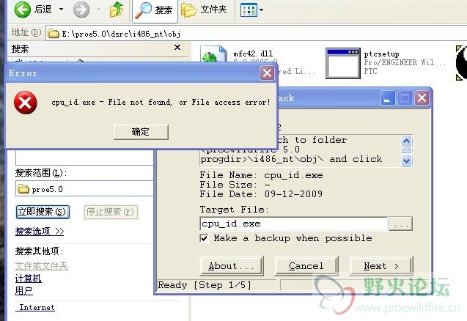Image resolution: width=467 pixels, height=321 pixels.
Task: Click the address bar path field
Action: (256, 34)
